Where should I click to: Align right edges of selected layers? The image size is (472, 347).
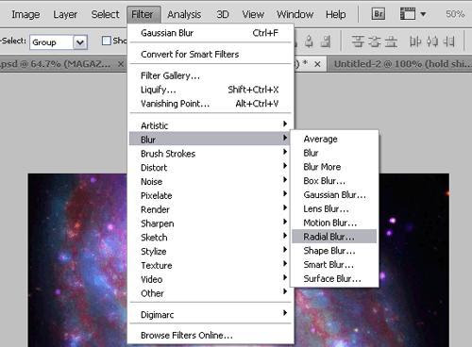(x=327, y=41)
